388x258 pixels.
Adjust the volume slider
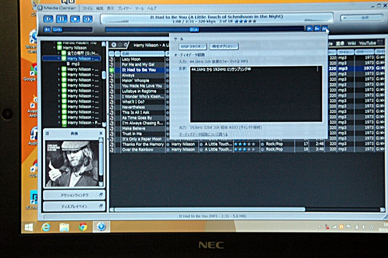[72, 30]
